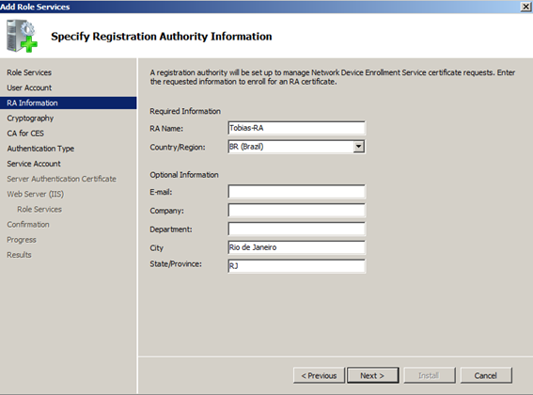This screenshot has height=395, width=533.
Task: Go back with the Previous button
Action: [319, 375]
